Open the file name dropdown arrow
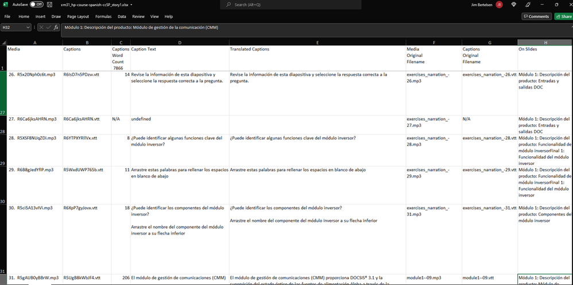Viewport: 573px width, 285px height. coord(131,5)
